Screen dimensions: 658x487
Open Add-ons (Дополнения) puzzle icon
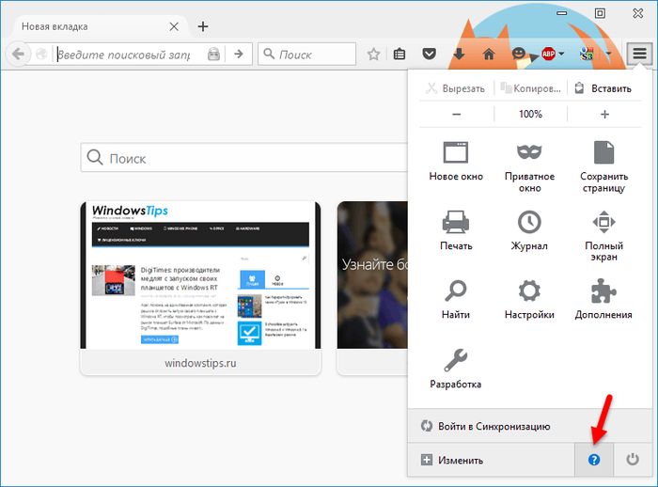click(603, 291)
